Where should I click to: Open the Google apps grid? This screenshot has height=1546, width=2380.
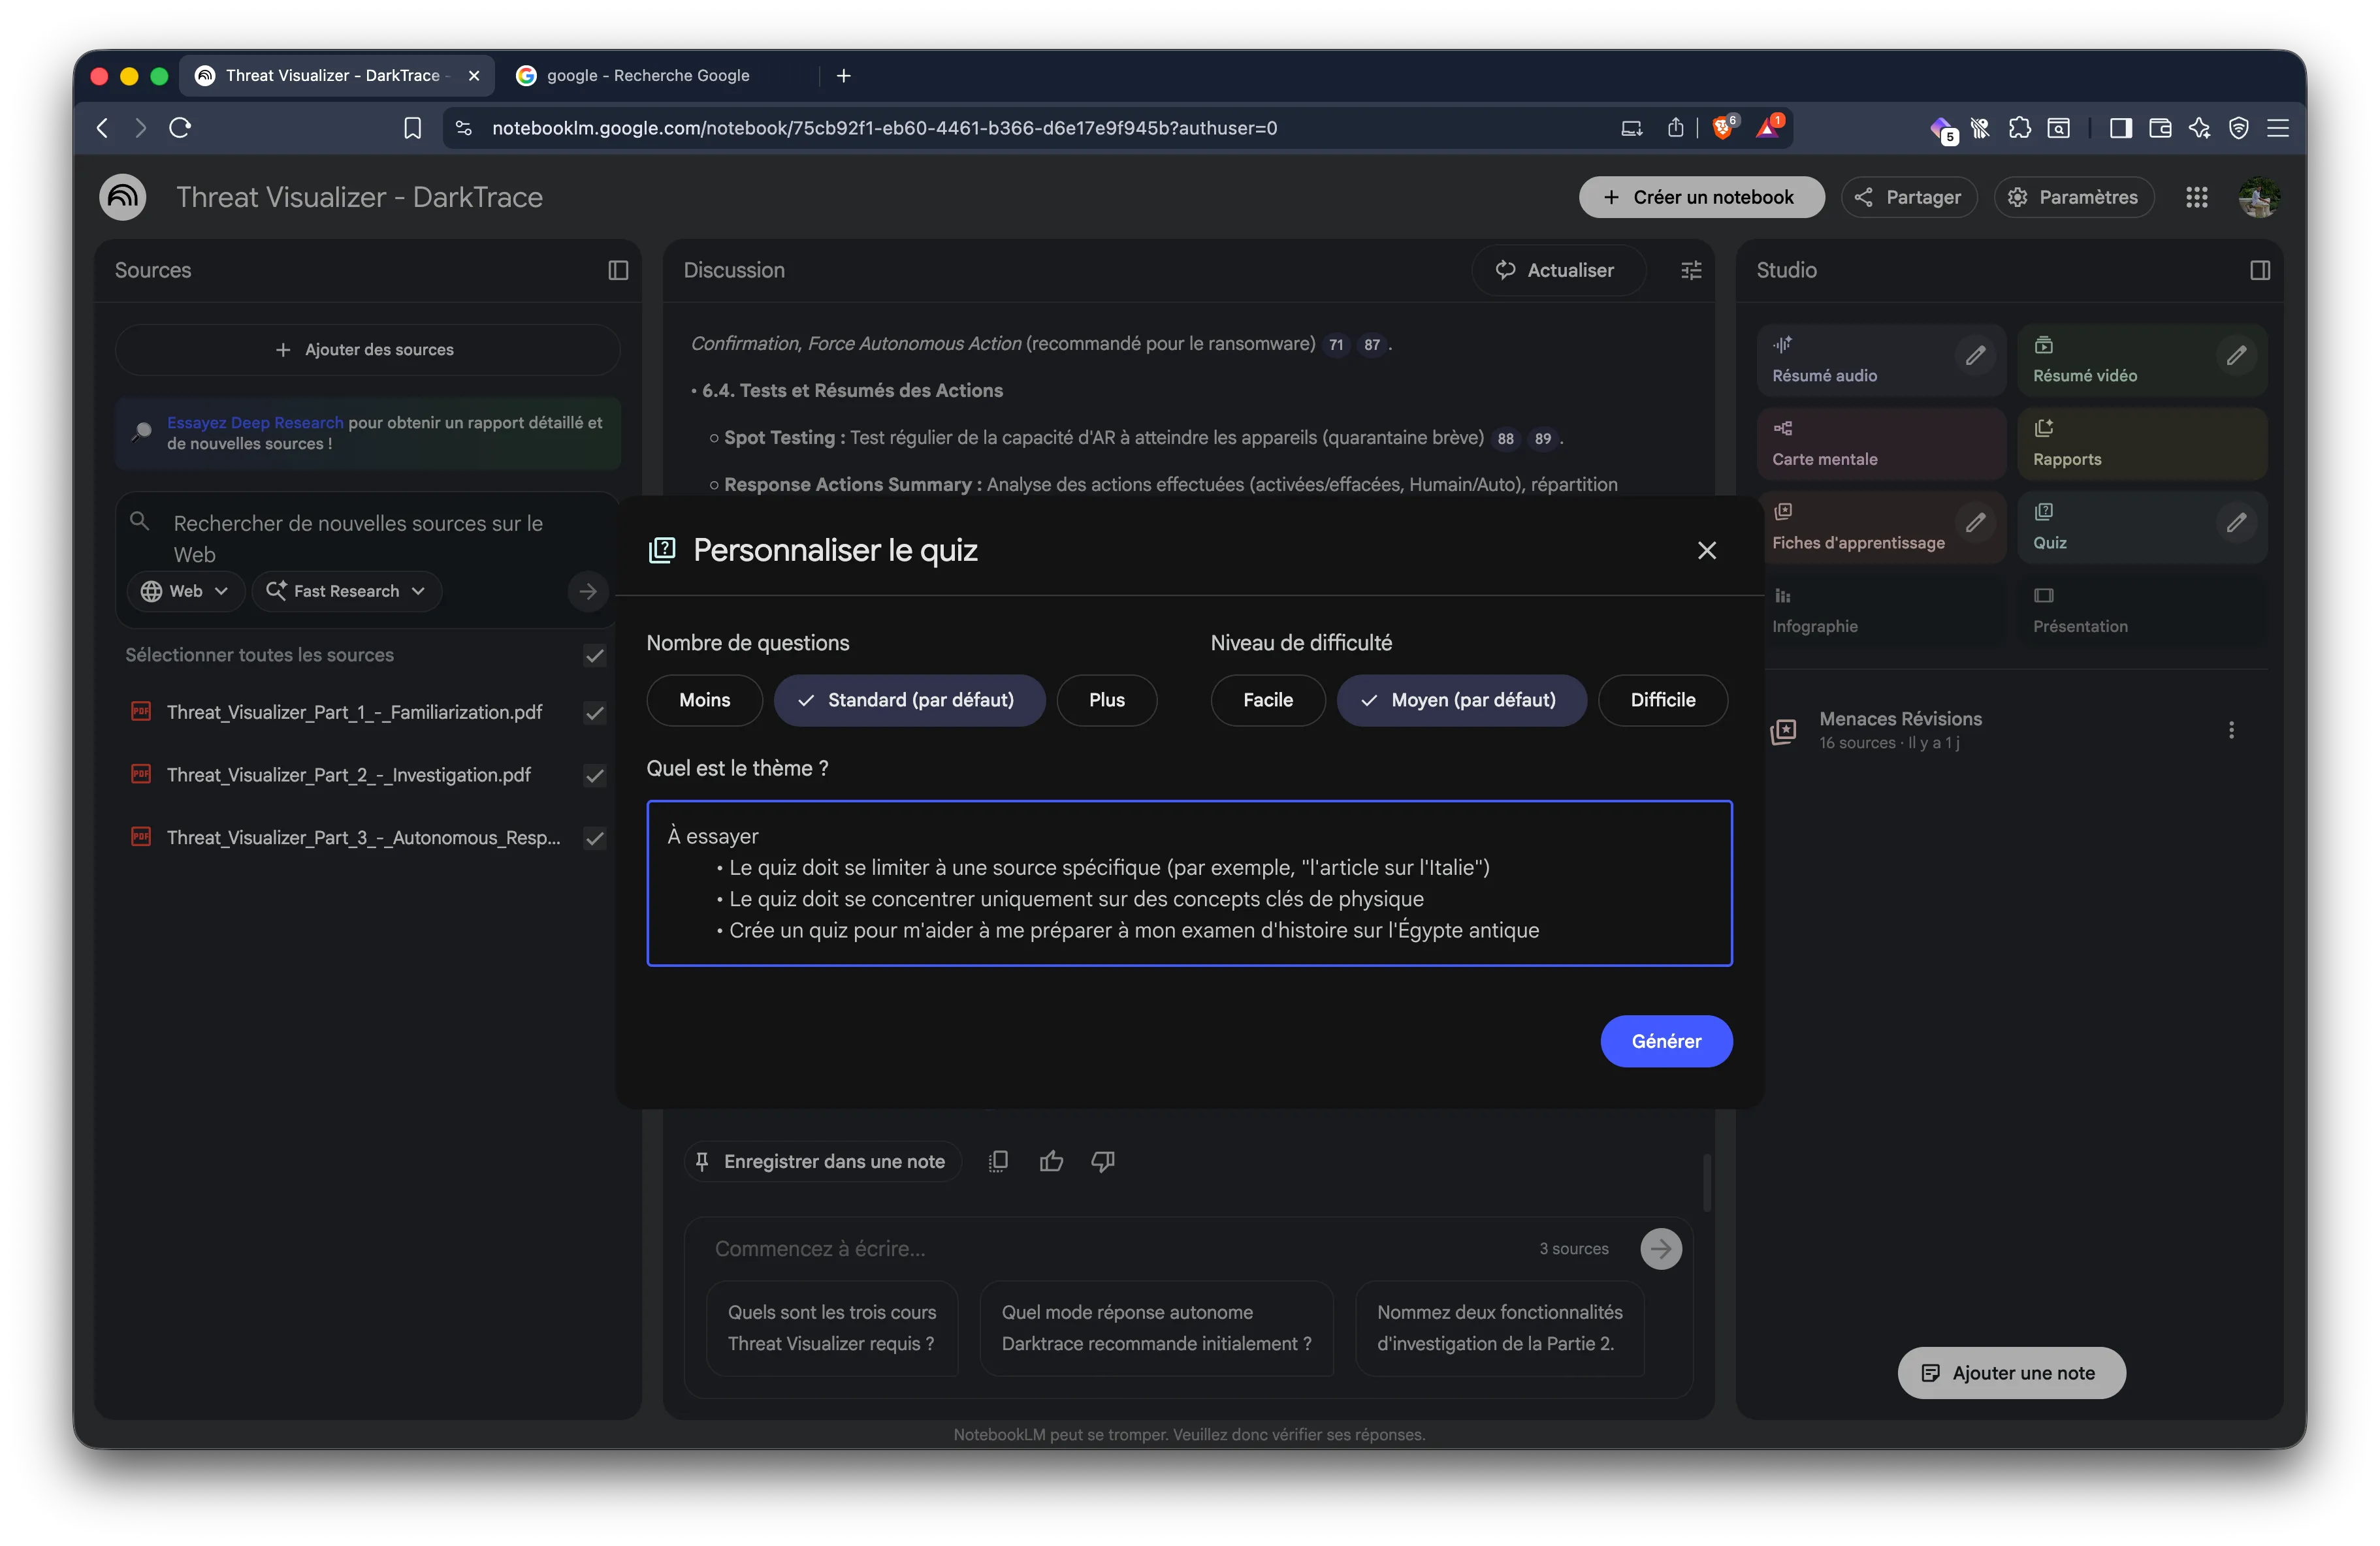[2197, 197]
